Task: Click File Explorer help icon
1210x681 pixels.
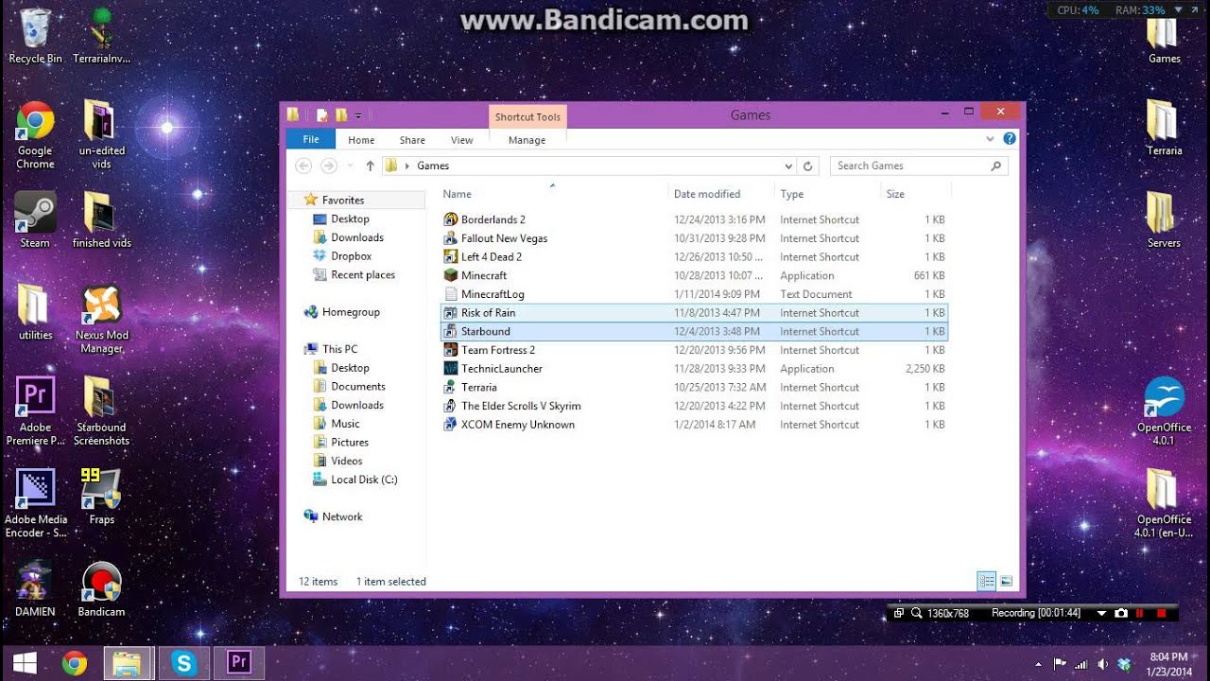Action: (1009, 139)
